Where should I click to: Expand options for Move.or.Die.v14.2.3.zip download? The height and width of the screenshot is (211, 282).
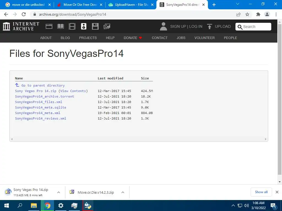(123, 192)
